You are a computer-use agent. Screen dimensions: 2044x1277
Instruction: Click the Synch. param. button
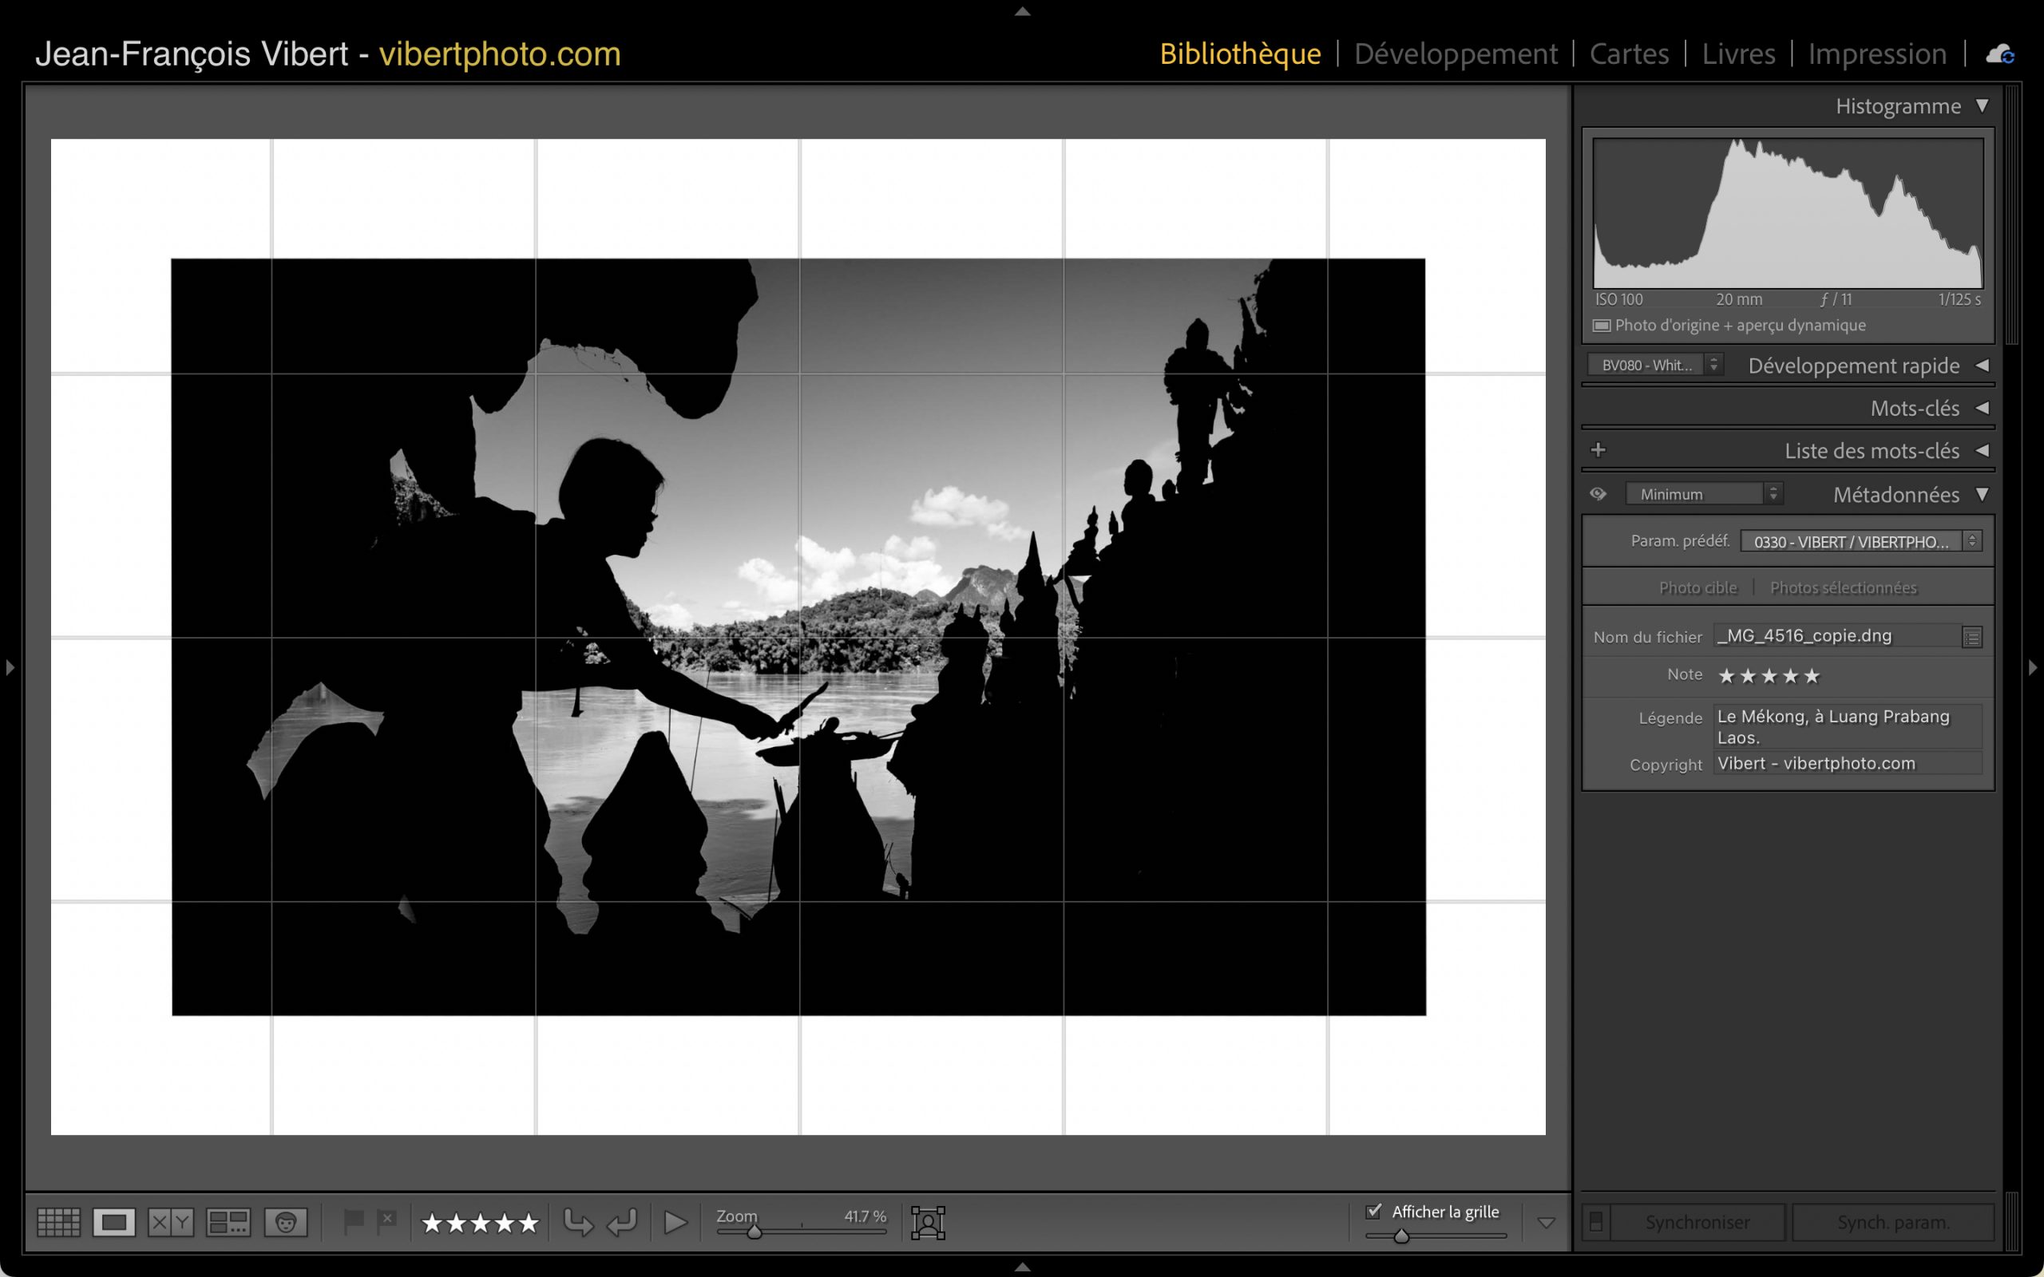(1893, 1221)
